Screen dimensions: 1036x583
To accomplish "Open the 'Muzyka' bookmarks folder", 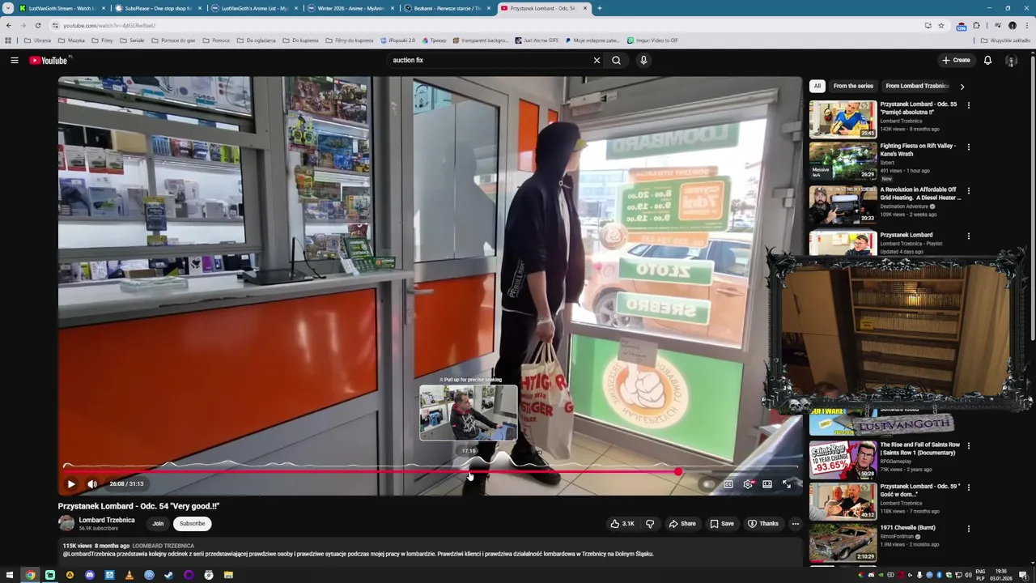I will pyautogui.click(x=71, y=40).
